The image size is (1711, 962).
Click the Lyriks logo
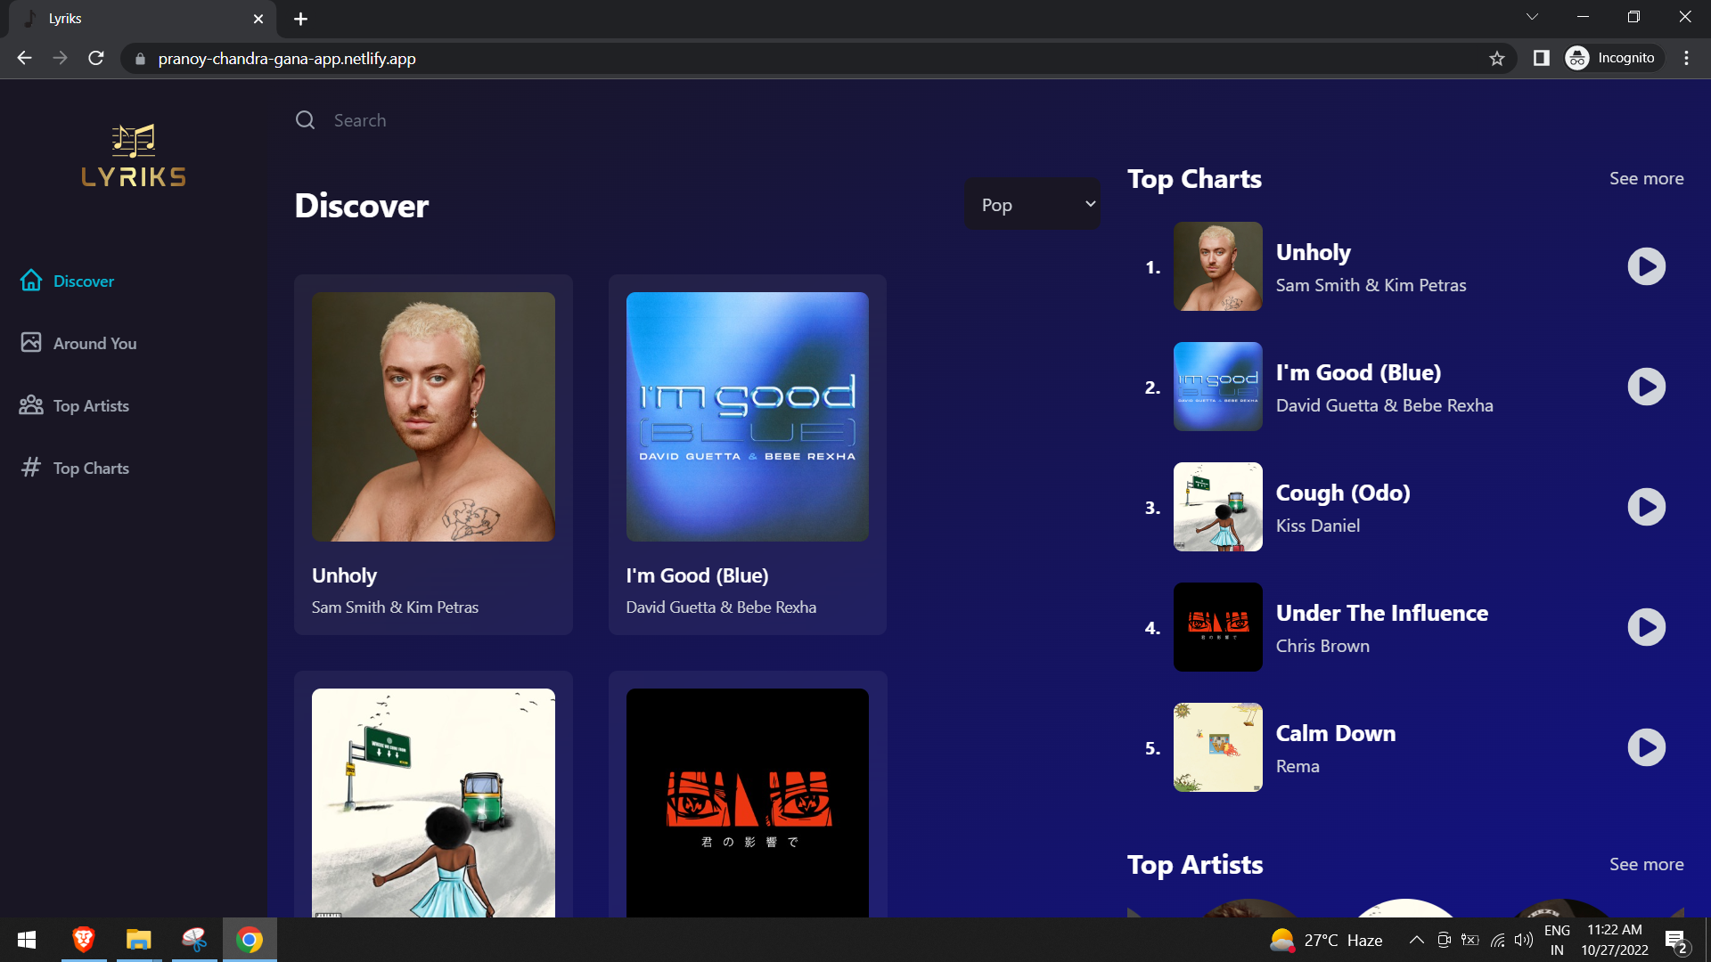[134, 156]
